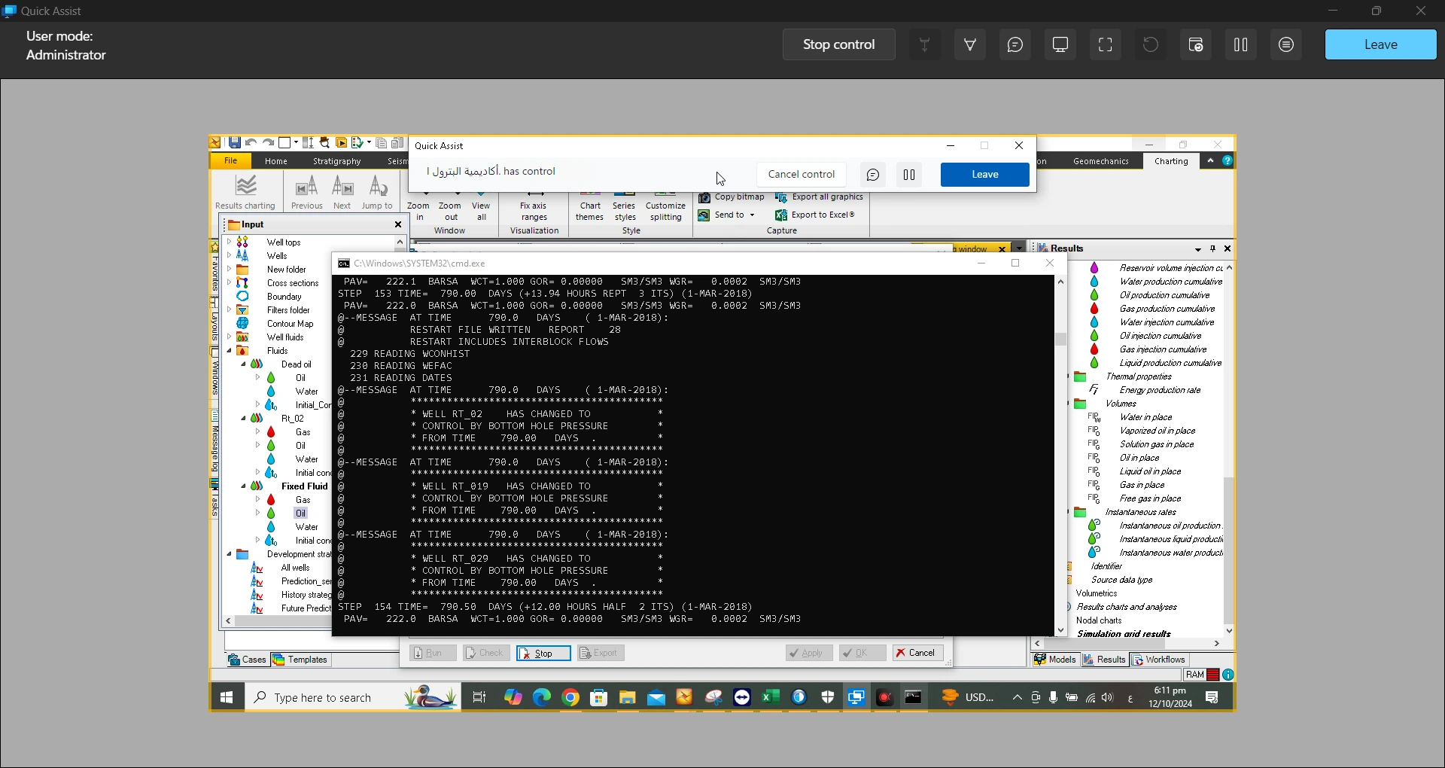Collapse the Fixed Fluid tree node

(243, 486)
